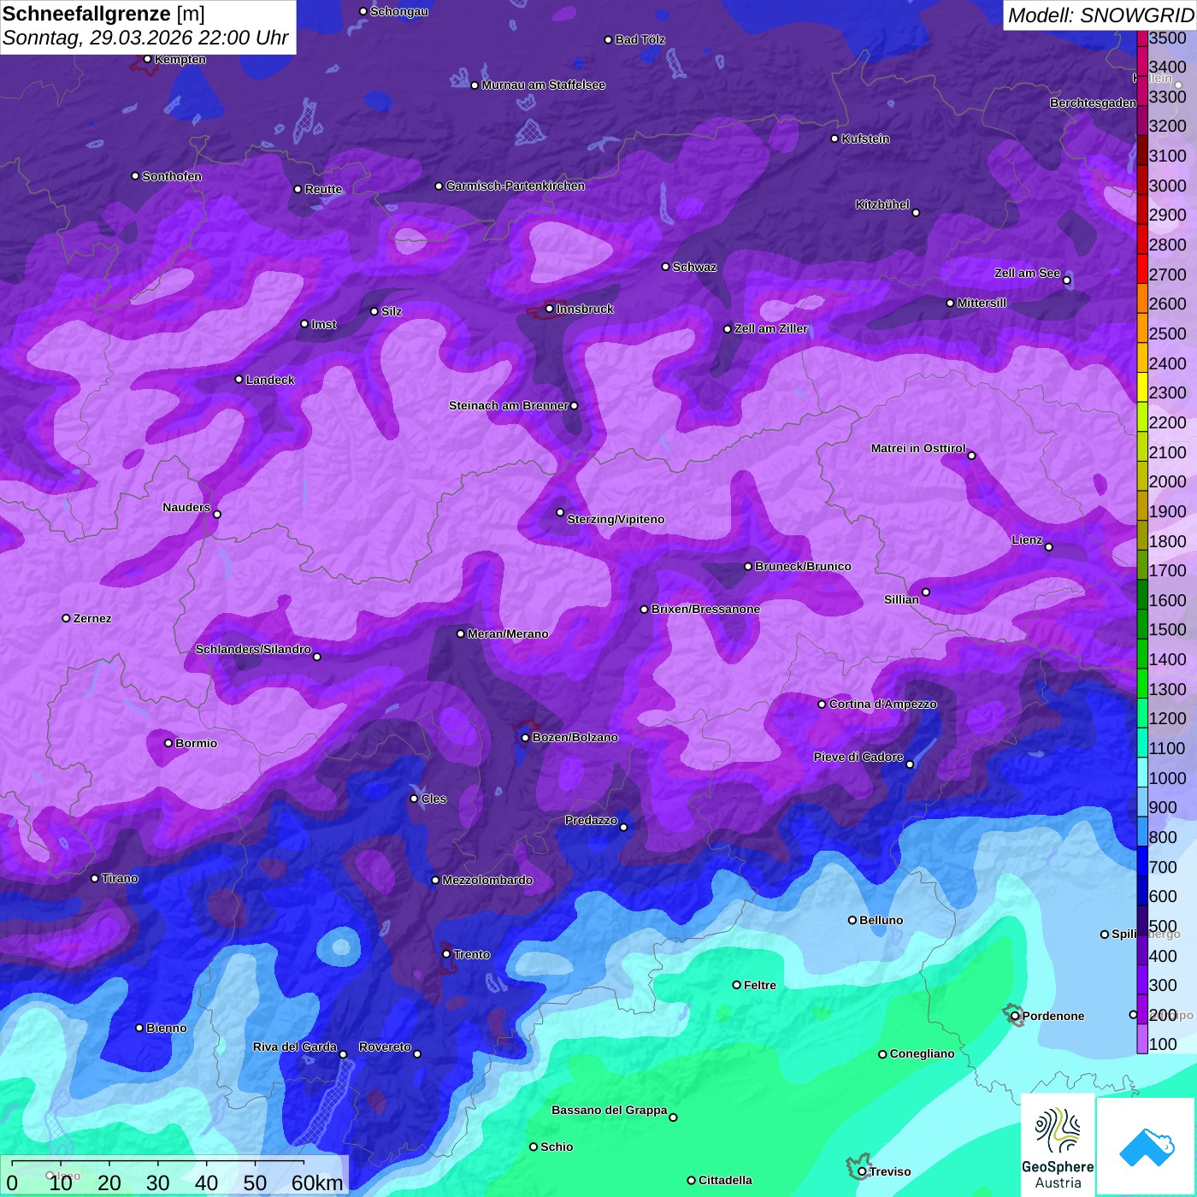Viewport: 1197px width, 1197px height.
Task: Click the Lienz location marker dot
Action: click(x=1048, y=546)
